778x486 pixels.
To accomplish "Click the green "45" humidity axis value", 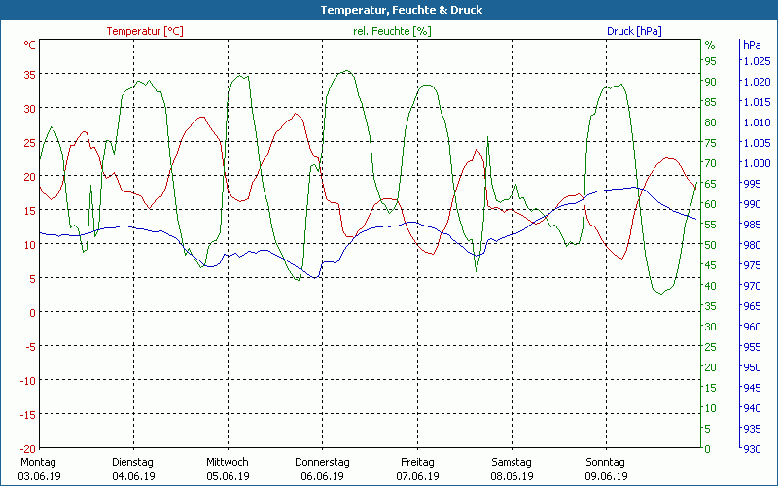I will point(711,265).
